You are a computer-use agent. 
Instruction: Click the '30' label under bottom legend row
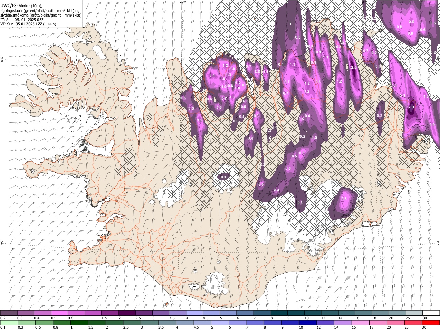(x=423, y=327)
